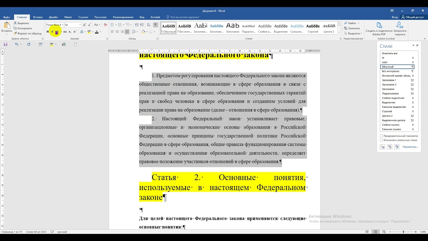Open the Стили pane options arrow
Image resolution: width=428 pixels, height=241 pixels.
pos(413,46)
